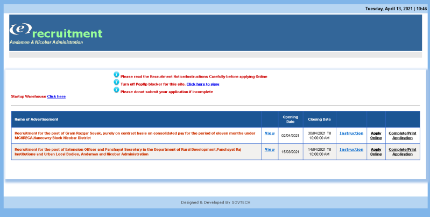Click info icon beside PopUp blocker message
The height and width of the screenshot is (217, 430).
tap(116, 83)
